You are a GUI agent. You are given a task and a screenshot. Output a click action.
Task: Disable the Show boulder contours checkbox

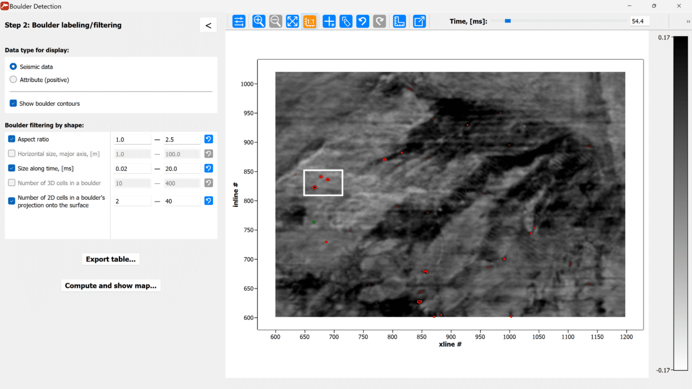point(12,102)
